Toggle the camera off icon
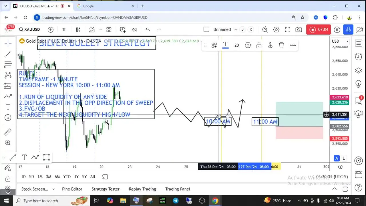Image resolution: width=366 pixels, height=206 pixels. point(359,29)
